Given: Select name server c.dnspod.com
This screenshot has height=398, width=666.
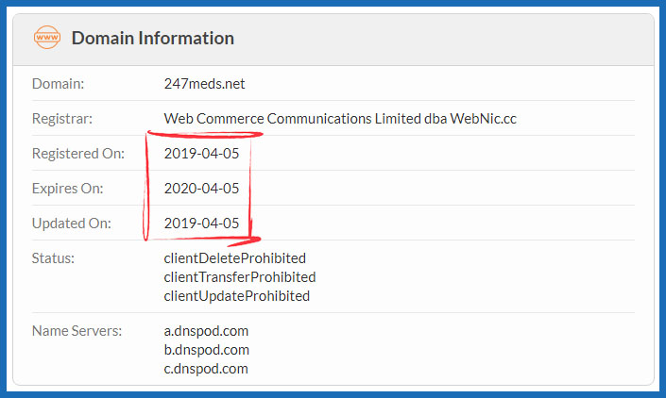Looking at the screenshot, I should coord(206,369).
